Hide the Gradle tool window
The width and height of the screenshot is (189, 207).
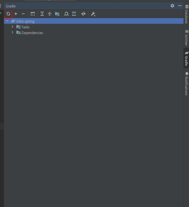[x=180, y=6]
